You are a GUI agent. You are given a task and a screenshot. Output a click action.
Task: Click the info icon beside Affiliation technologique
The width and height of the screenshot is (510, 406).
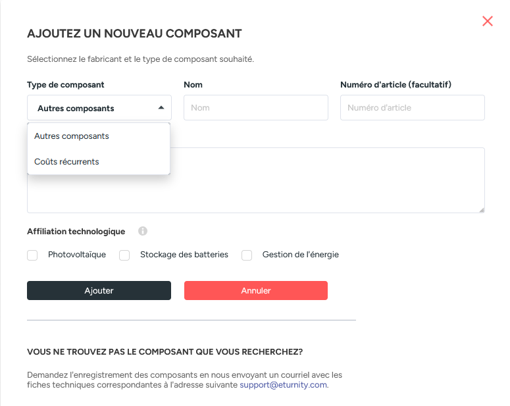pos(143,232)
